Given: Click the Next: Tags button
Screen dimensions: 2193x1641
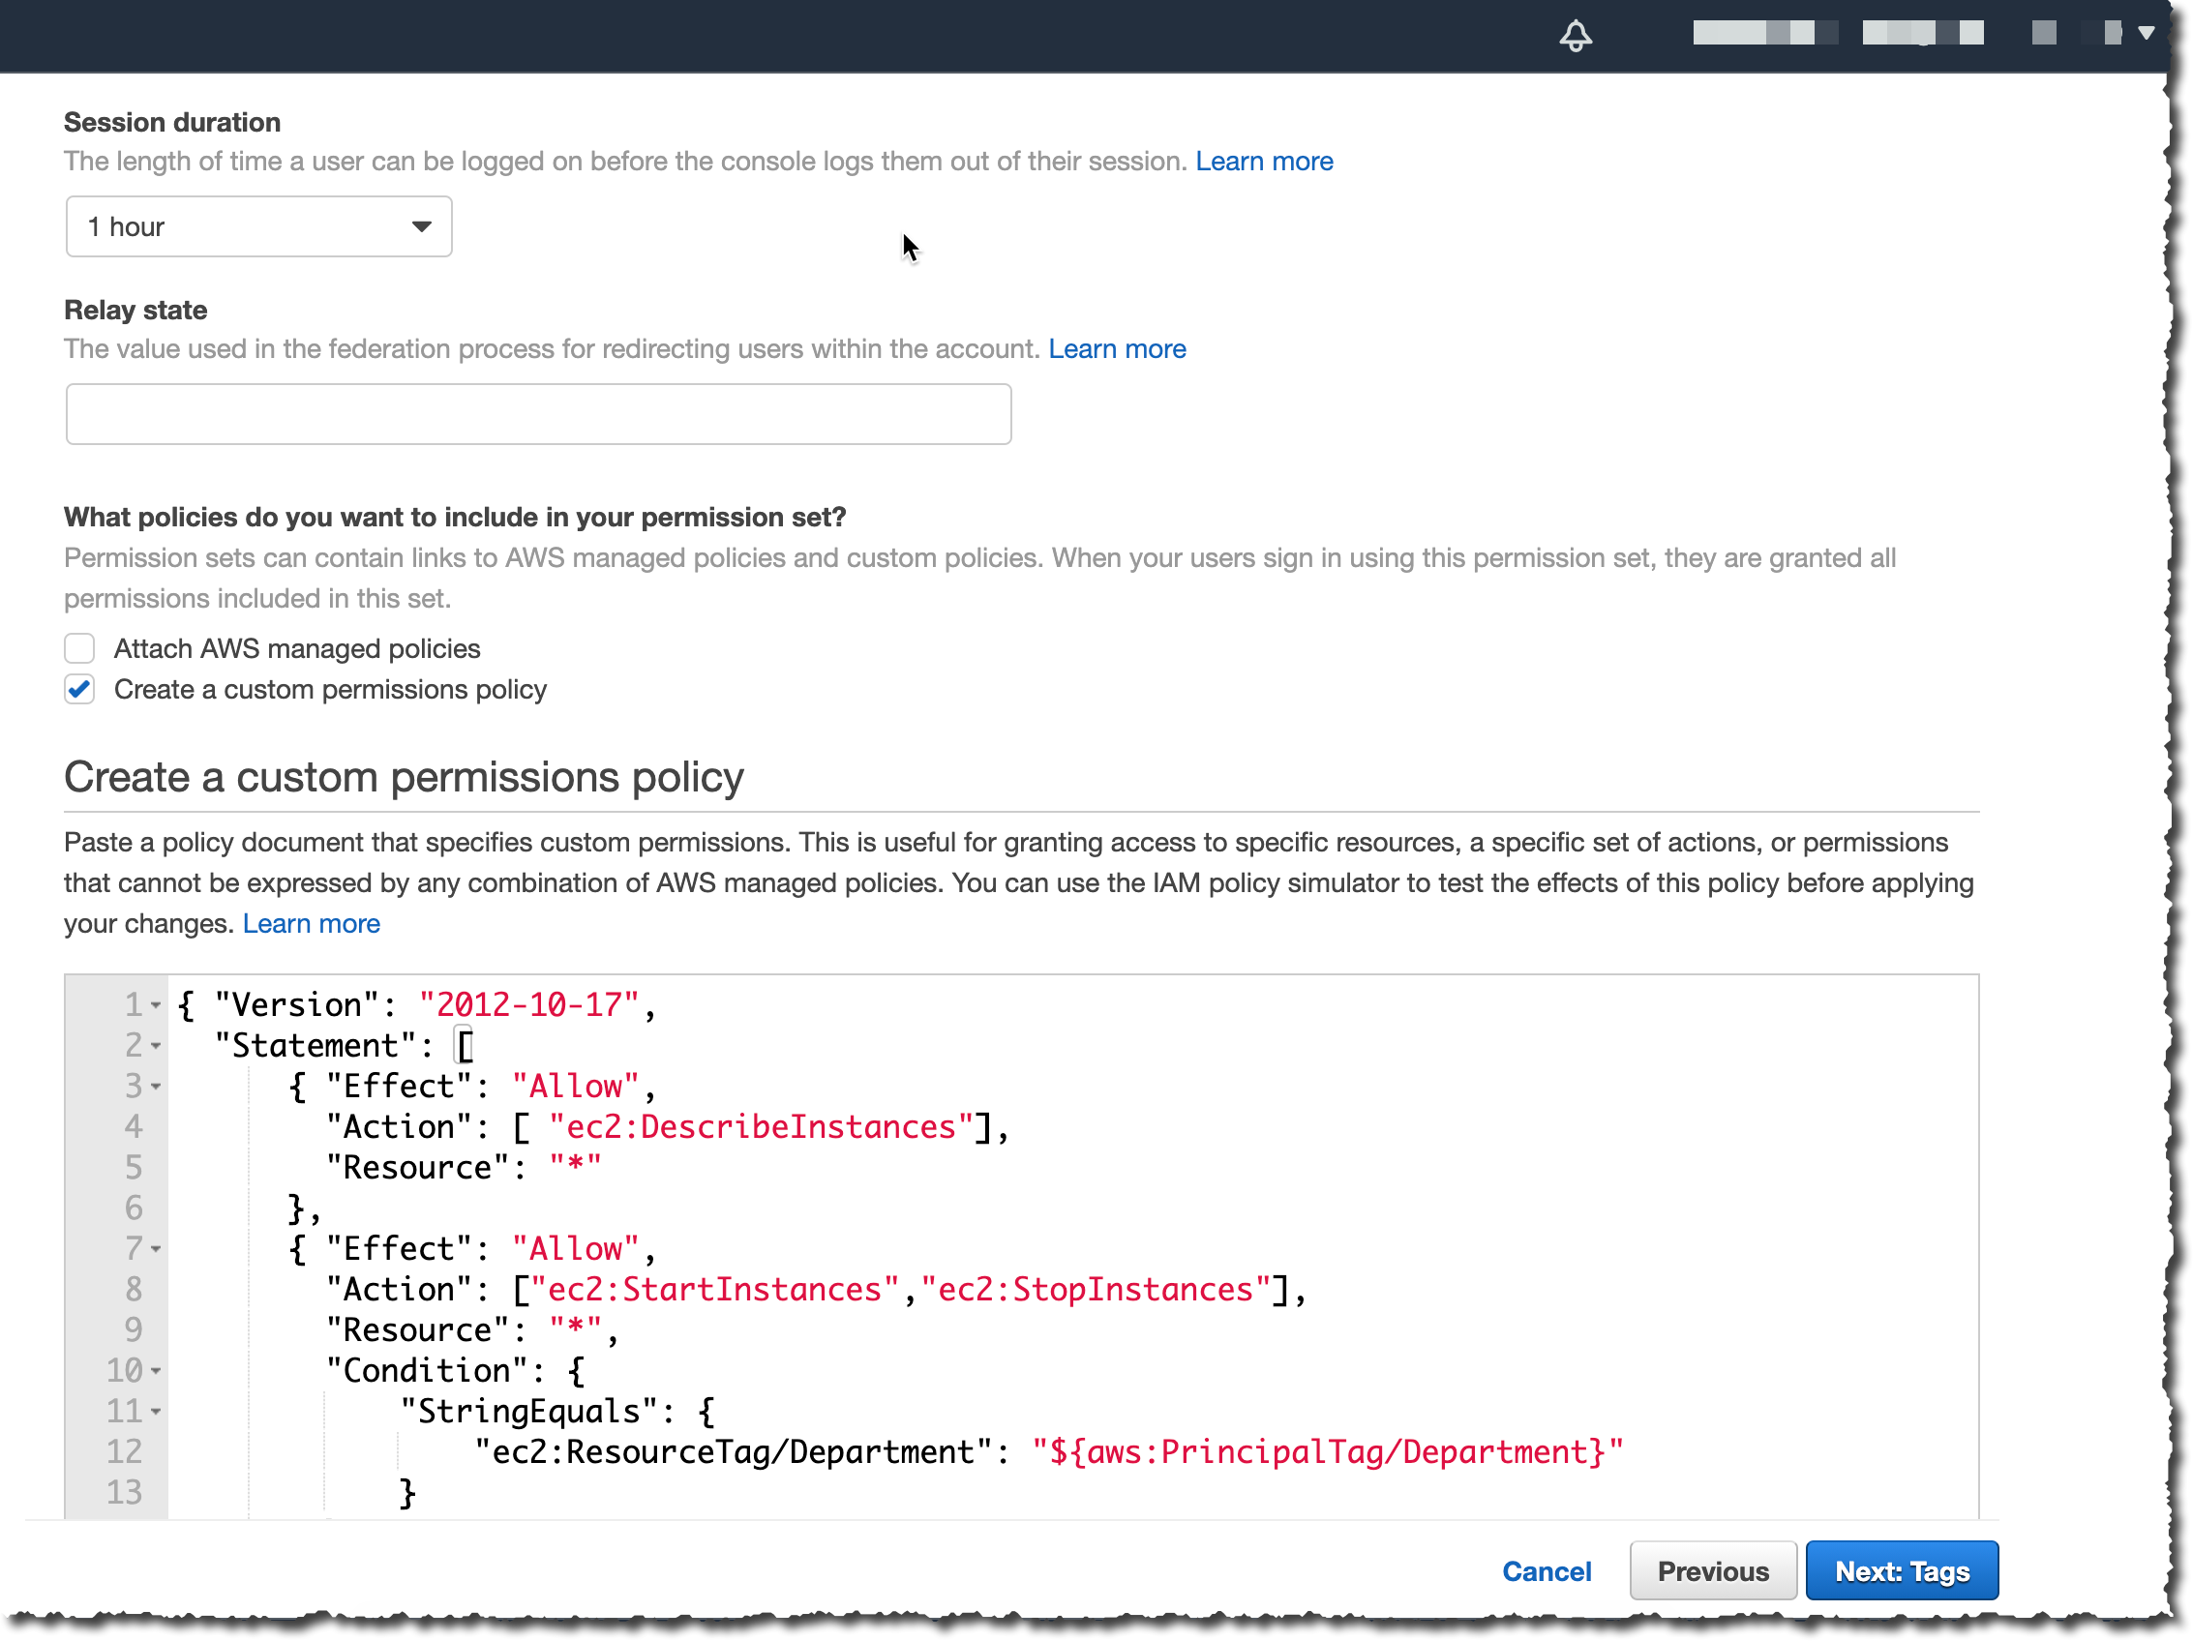Looking at the screenshot, I should point(1901,1571).
